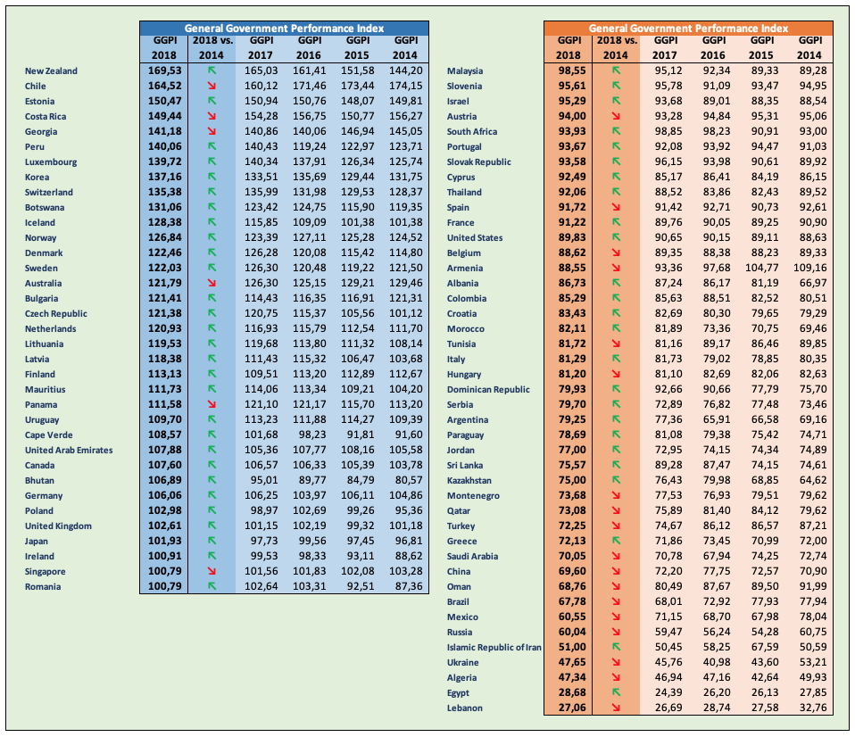Screen dimensions: 855x737
Task: Click the green trend arrow for Egypt
Action: [616, 692]
